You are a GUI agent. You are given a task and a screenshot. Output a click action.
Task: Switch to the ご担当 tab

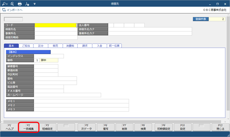tap(26, 46)
